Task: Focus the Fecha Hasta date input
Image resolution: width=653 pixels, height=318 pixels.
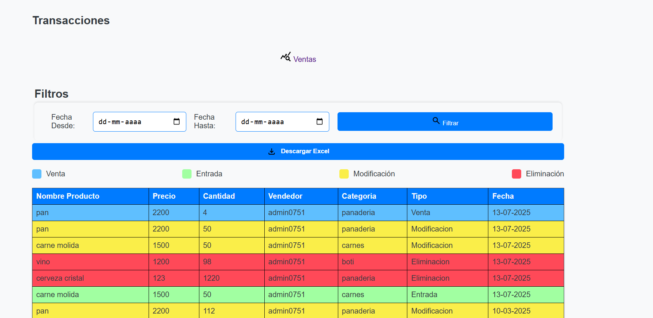Action: point(282,122)
